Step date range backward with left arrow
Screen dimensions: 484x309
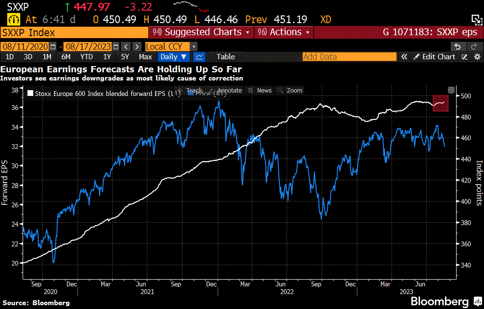click(126, 47)
